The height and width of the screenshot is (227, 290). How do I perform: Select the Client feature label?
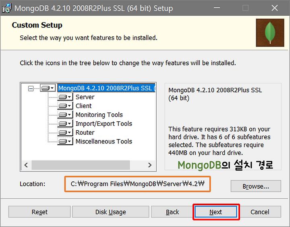click(x=83, y=106)
